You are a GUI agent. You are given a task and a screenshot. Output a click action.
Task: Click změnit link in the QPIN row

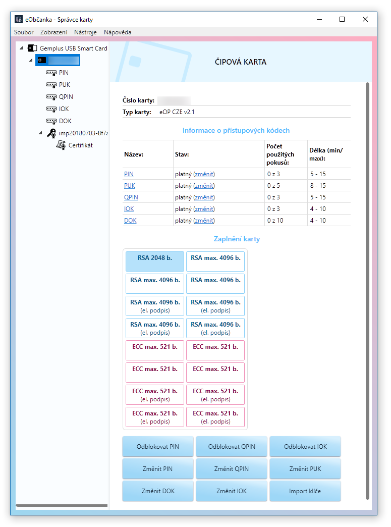[x=204, y=197]
